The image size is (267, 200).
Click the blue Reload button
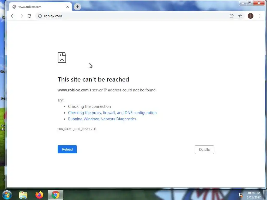tap(67, 149)
